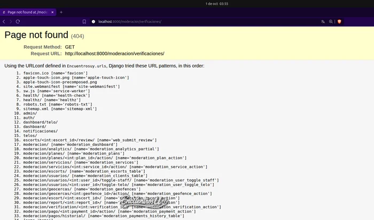Open the translate page icon

[323, 22]
